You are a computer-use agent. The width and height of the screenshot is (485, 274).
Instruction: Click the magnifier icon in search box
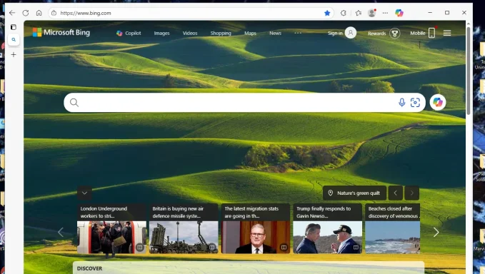[x=74, y=103]
